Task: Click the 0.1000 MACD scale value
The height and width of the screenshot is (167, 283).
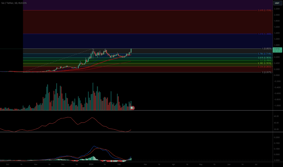Action: tap(277, 149)
